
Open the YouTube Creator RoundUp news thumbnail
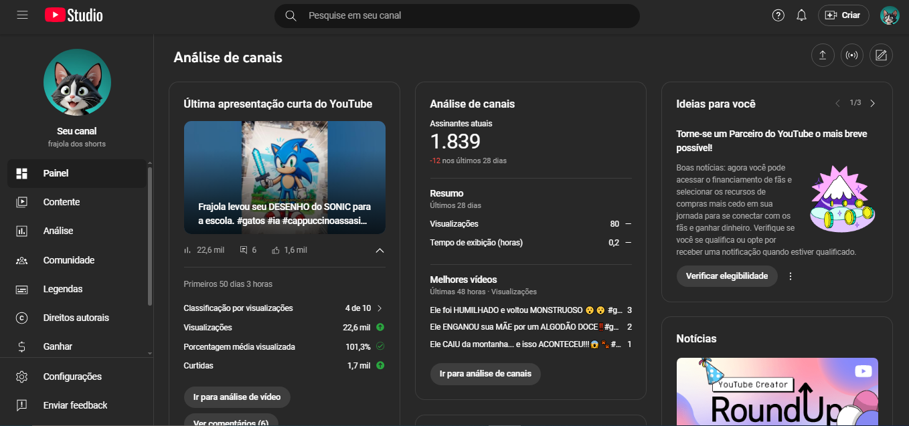click(x=777, y=392)
